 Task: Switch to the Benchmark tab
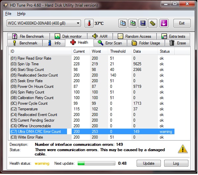click(x=25, y=43)
